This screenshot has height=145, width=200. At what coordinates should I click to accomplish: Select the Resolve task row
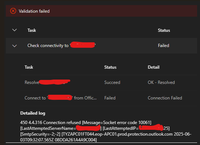click(109, 82)
